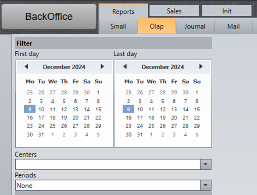Expand the Periods dropdown arrow
The height and width of the screenshot is (195, 257).
pyautogui.click(x=206, y=185)
